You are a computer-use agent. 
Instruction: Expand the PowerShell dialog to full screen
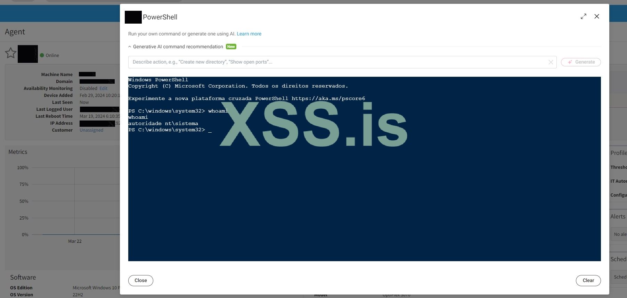584,16
